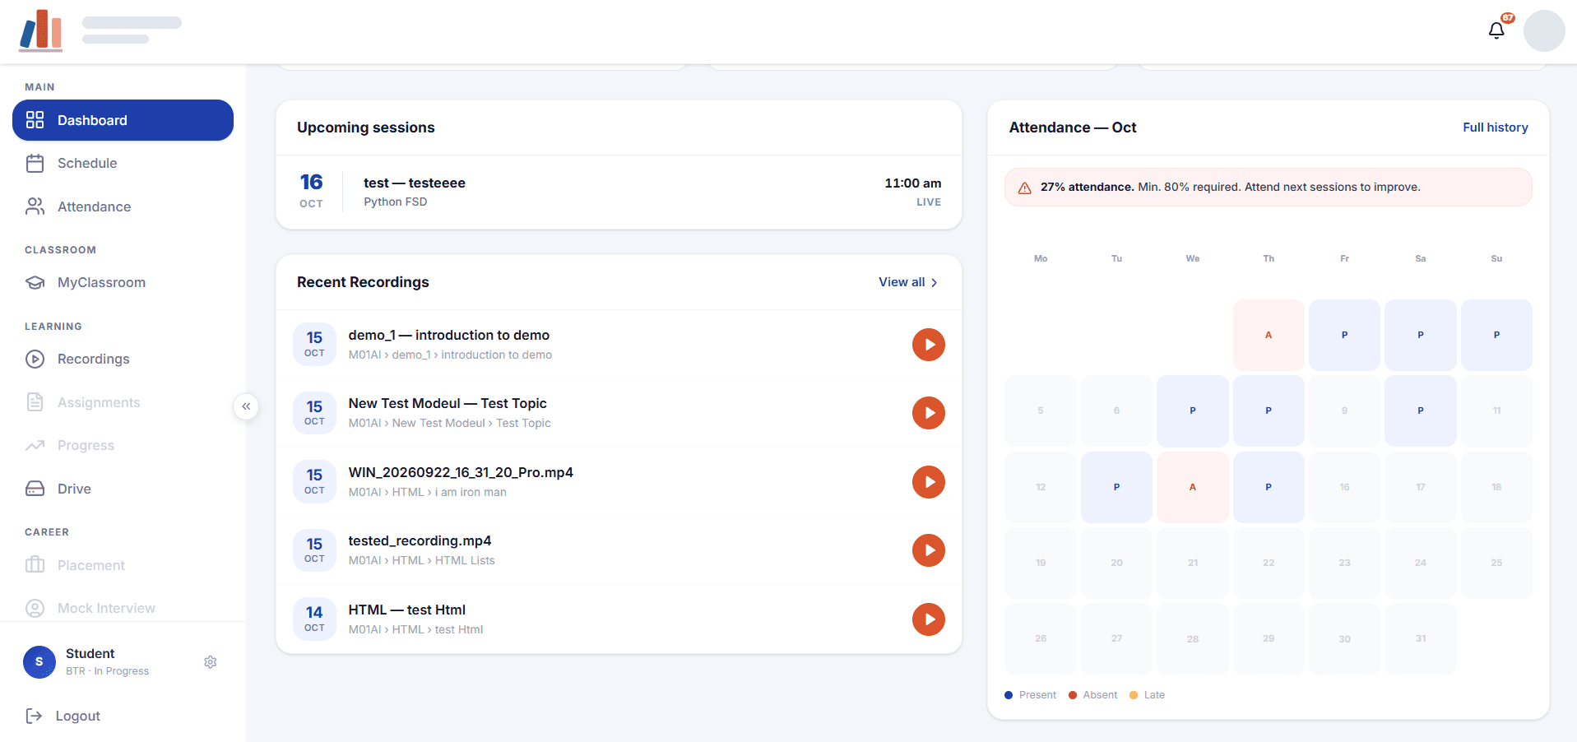Click the '11:00 am' session time

point(913,183)
